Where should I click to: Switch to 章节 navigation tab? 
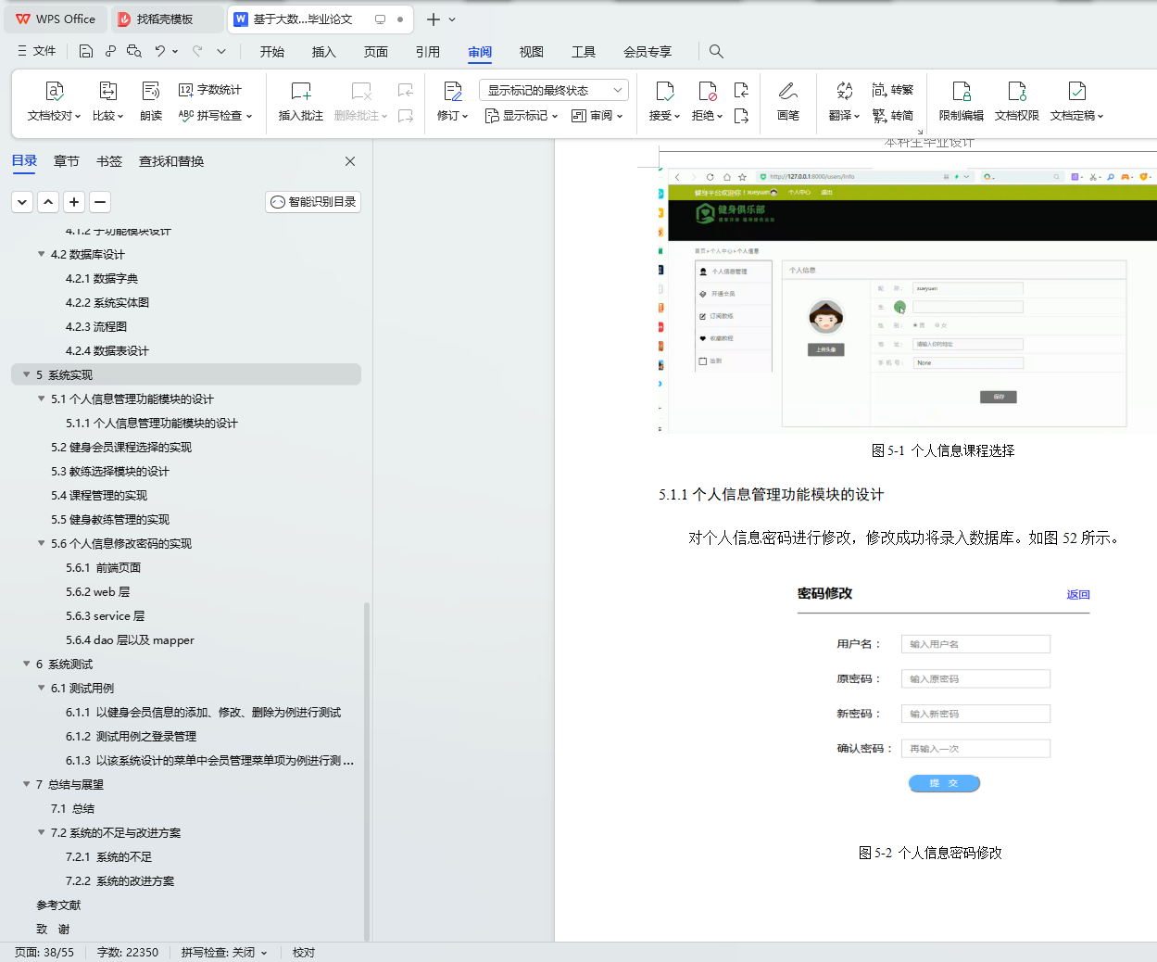[x=67, y=161]
